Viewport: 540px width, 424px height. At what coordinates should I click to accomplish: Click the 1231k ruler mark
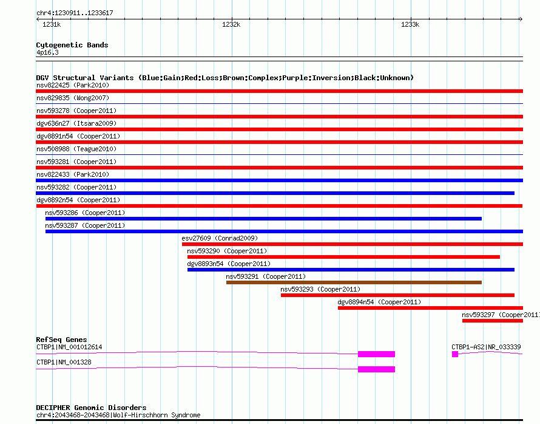pos(52,24)
